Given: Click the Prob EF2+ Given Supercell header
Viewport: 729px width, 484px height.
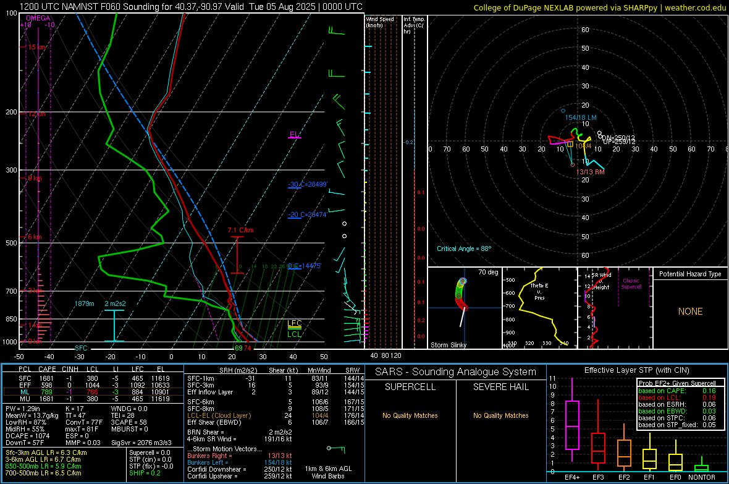Looking at the screenshot, I should click(677, 383).
